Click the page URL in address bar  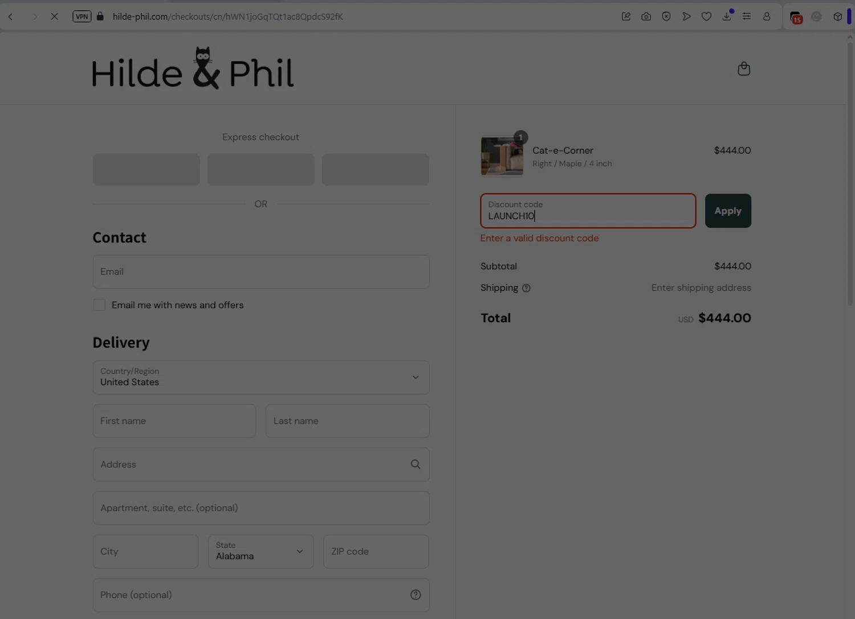tap(228, 17)
